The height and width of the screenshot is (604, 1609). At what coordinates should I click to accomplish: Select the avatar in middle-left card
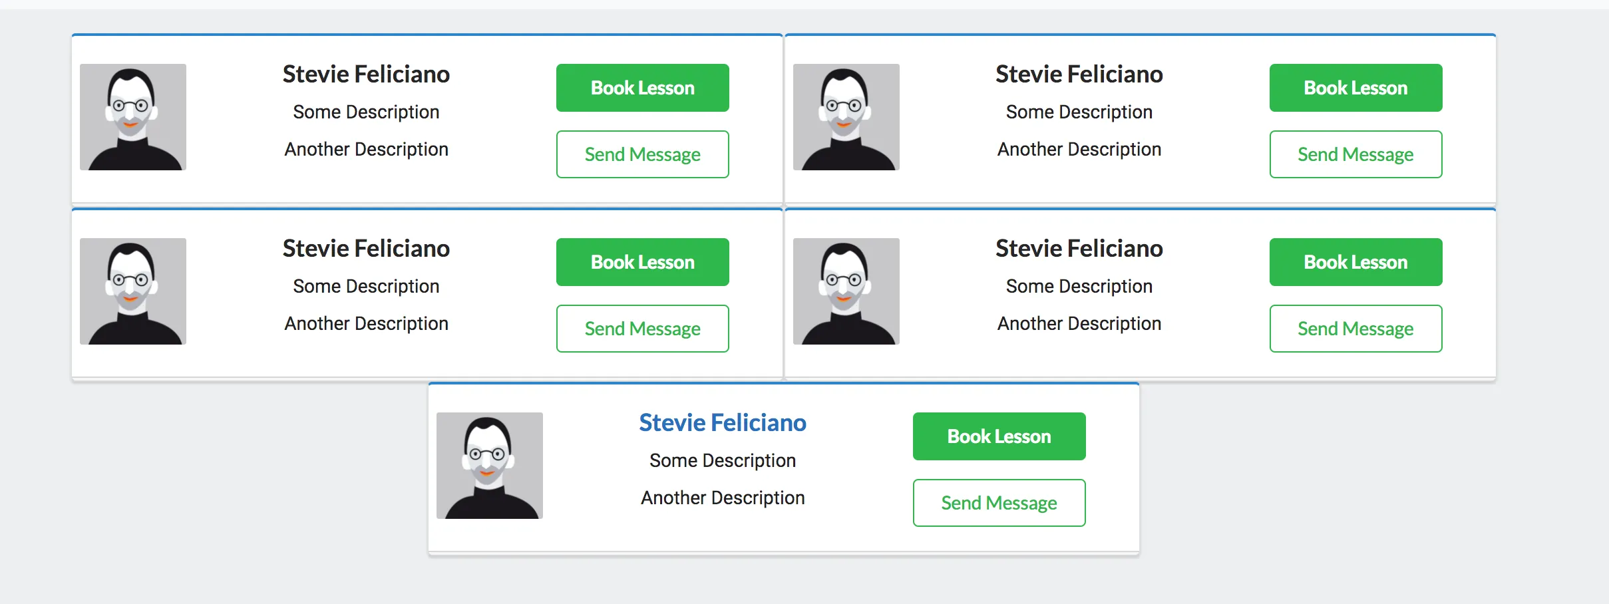(133, 291)
